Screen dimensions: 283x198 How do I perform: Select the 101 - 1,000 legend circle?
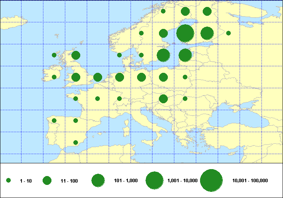(98, 180)
